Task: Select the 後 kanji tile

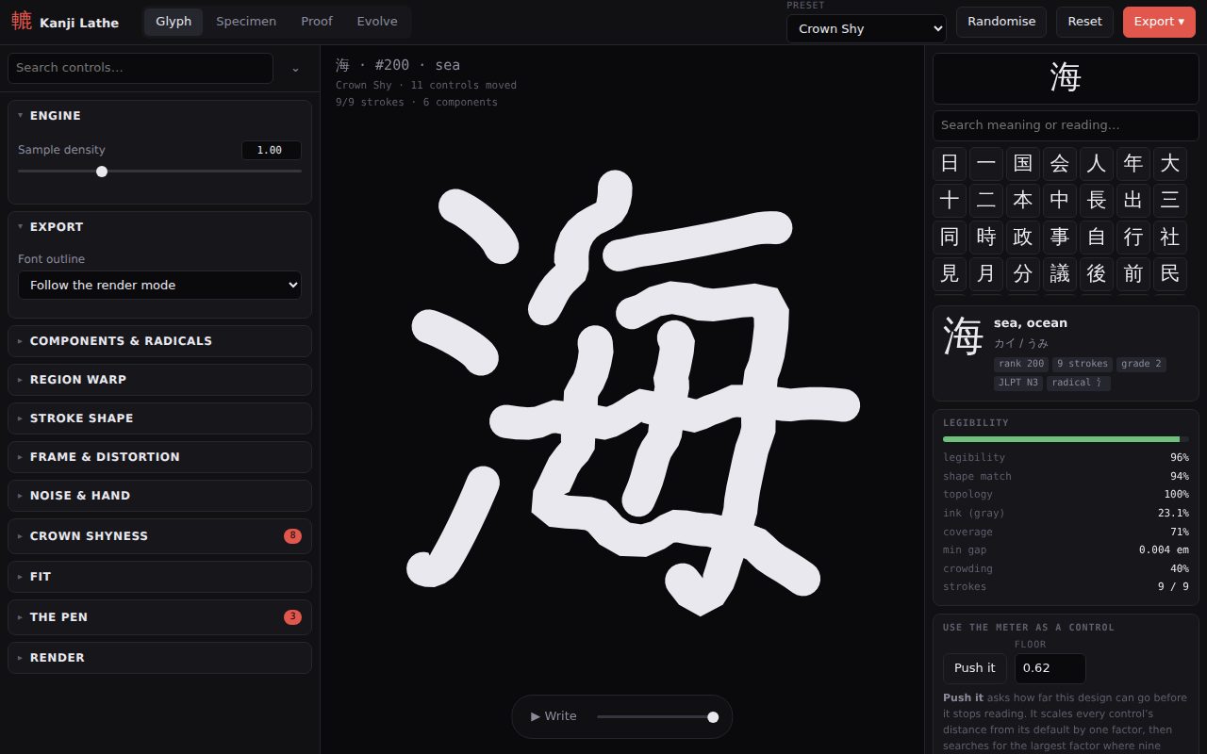Action: (x=1097, y=273)
